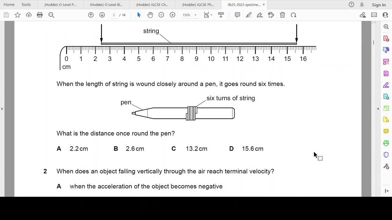Switch to the Hodder IGCSE Ch... tab
This screenshot has width=392, height=220.
coord(152,5)
